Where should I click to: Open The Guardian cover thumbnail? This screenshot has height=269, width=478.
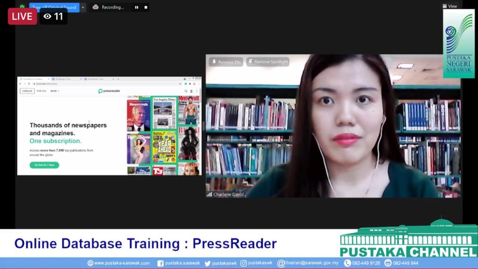click(x=139, y=171)
